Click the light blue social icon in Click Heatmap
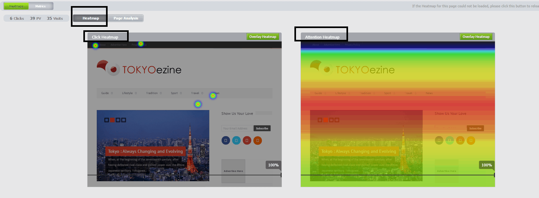The image size is (539, 198). pos(236,140)
